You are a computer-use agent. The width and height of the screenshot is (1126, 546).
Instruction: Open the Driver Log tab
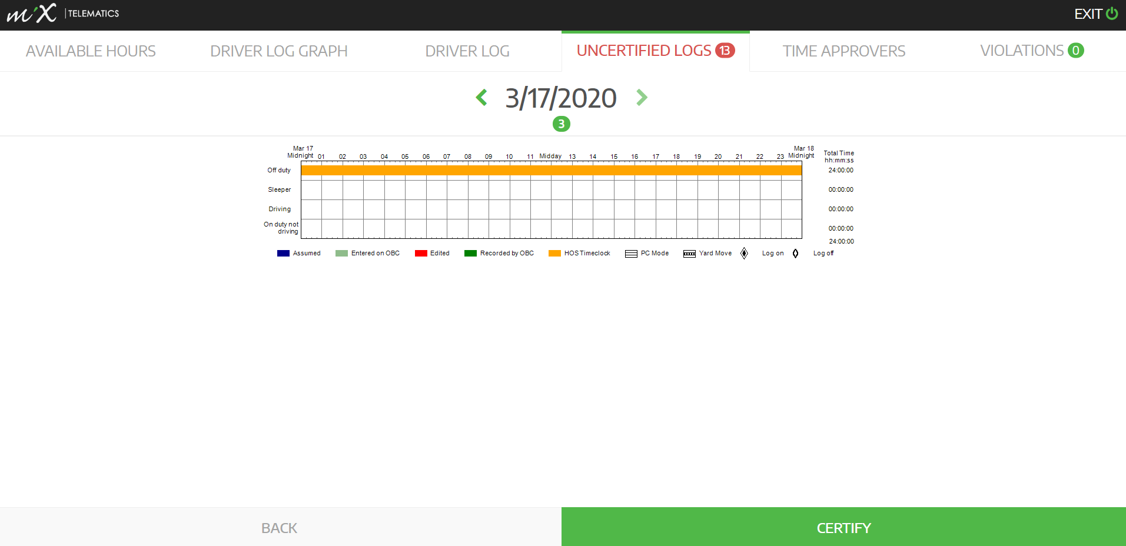[467, 51]
